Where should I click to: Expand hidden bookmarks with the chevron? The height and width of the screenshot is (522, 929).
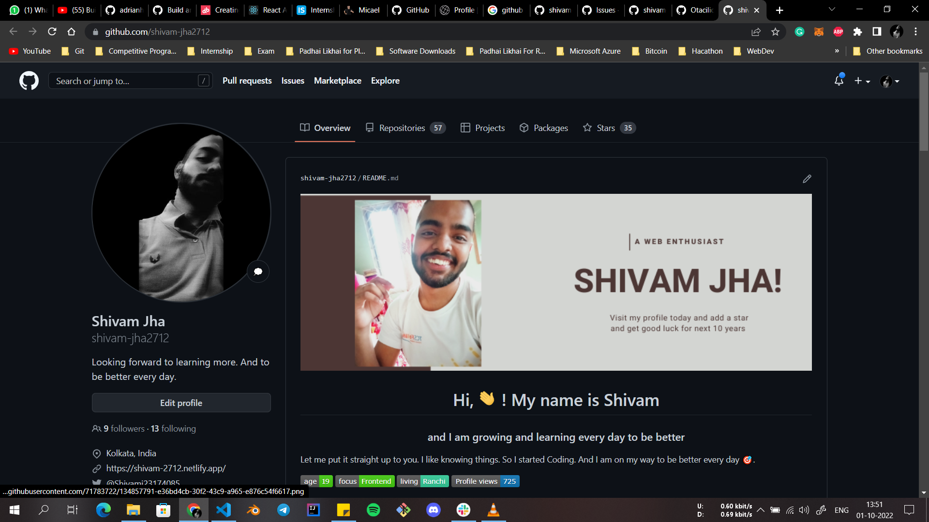pos(837,51)
